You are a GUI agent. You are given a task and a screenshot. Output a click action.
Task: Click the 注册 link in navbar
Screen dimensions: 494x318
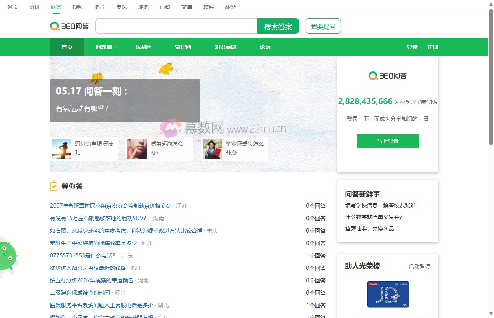(433, 47)
